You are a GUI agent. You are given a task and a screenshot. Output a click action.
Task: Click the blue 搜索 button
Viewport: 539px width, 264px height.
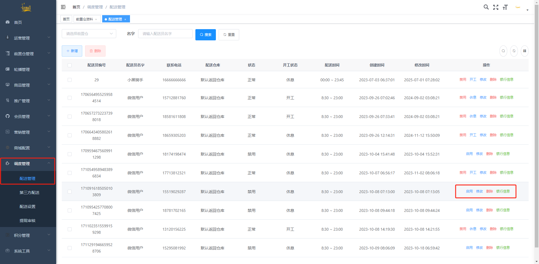[x=205, y=35]
